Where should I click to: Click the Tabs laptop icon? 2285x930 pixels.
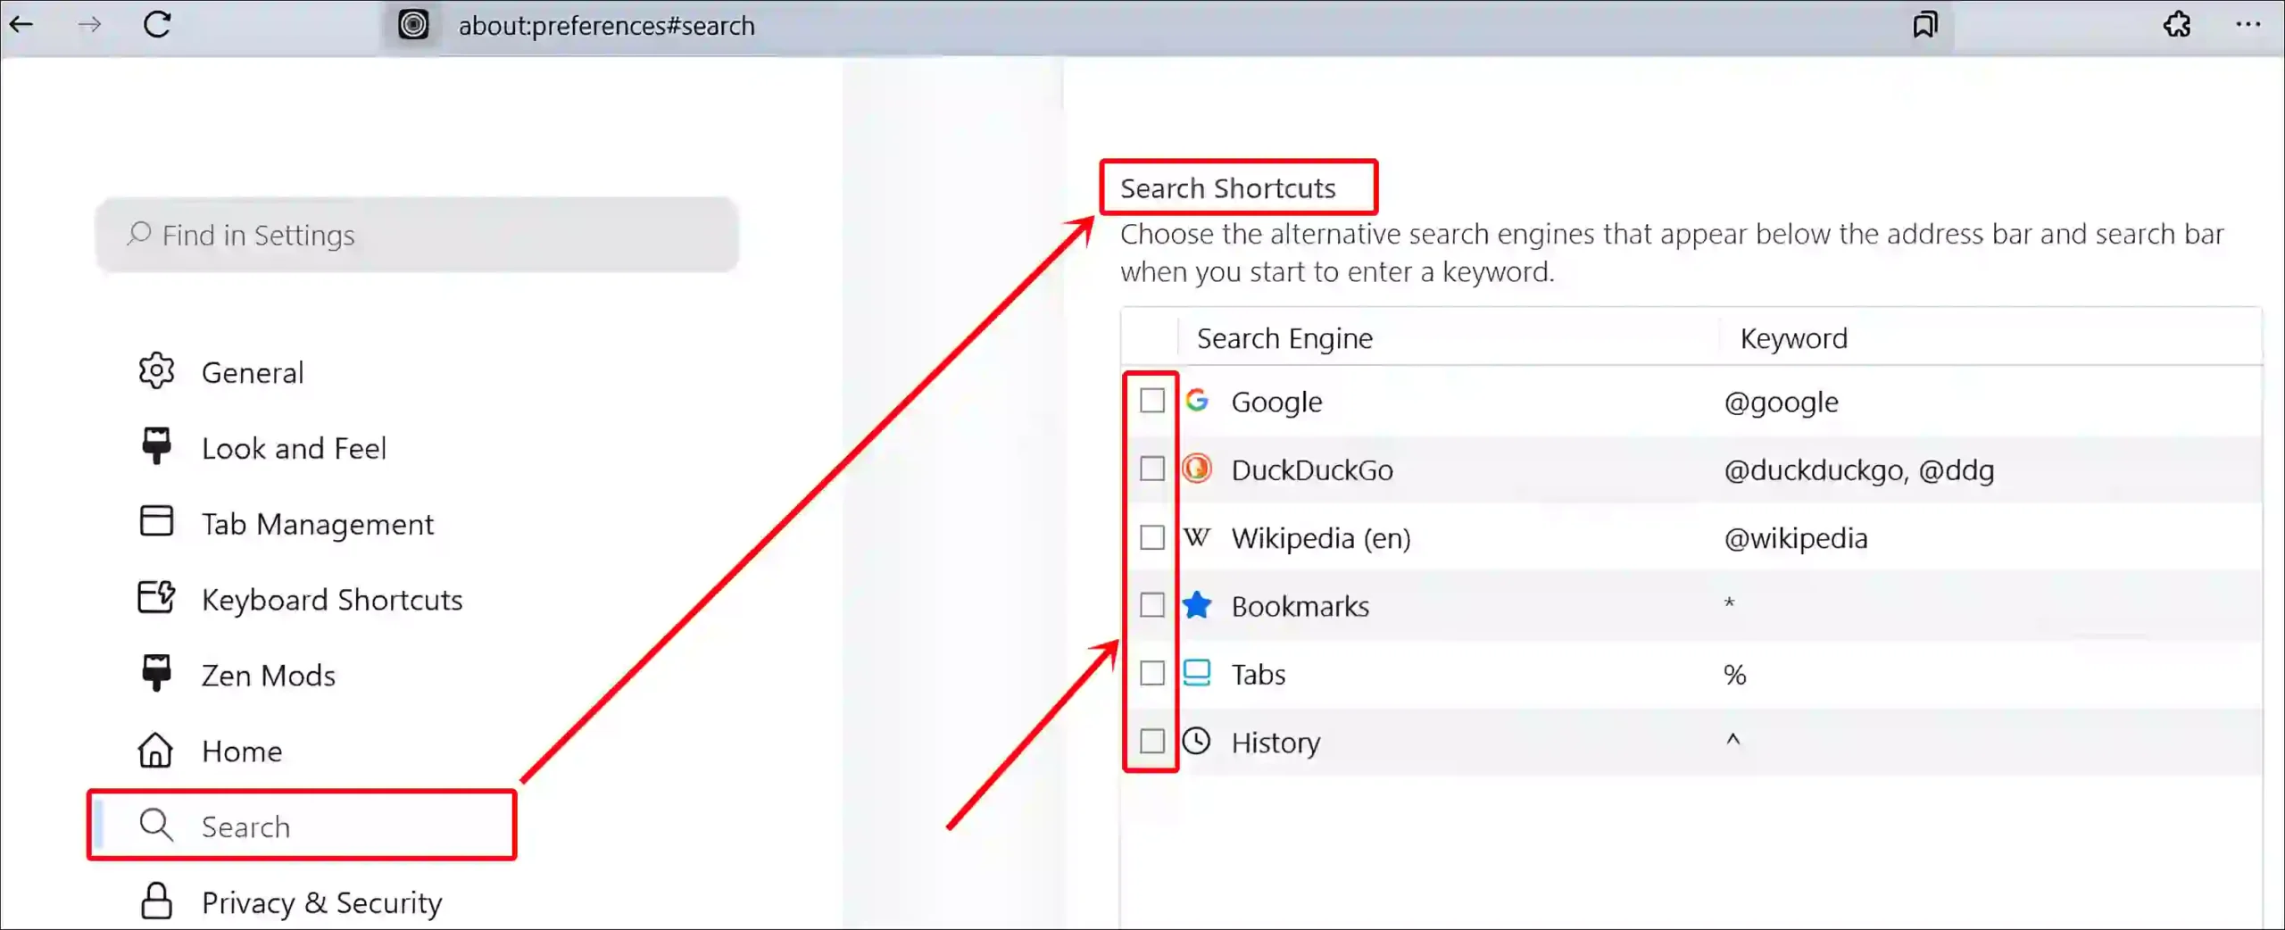point(1197,673)
